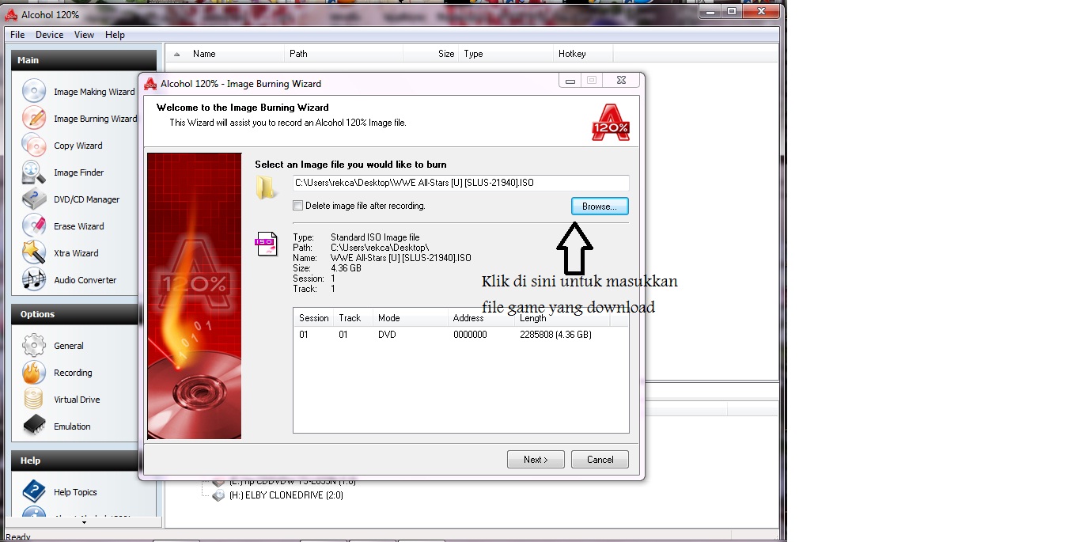Enable Delete image file after recording
The height and width of the screenshot is (542, 1068).
tap(298, 206)
